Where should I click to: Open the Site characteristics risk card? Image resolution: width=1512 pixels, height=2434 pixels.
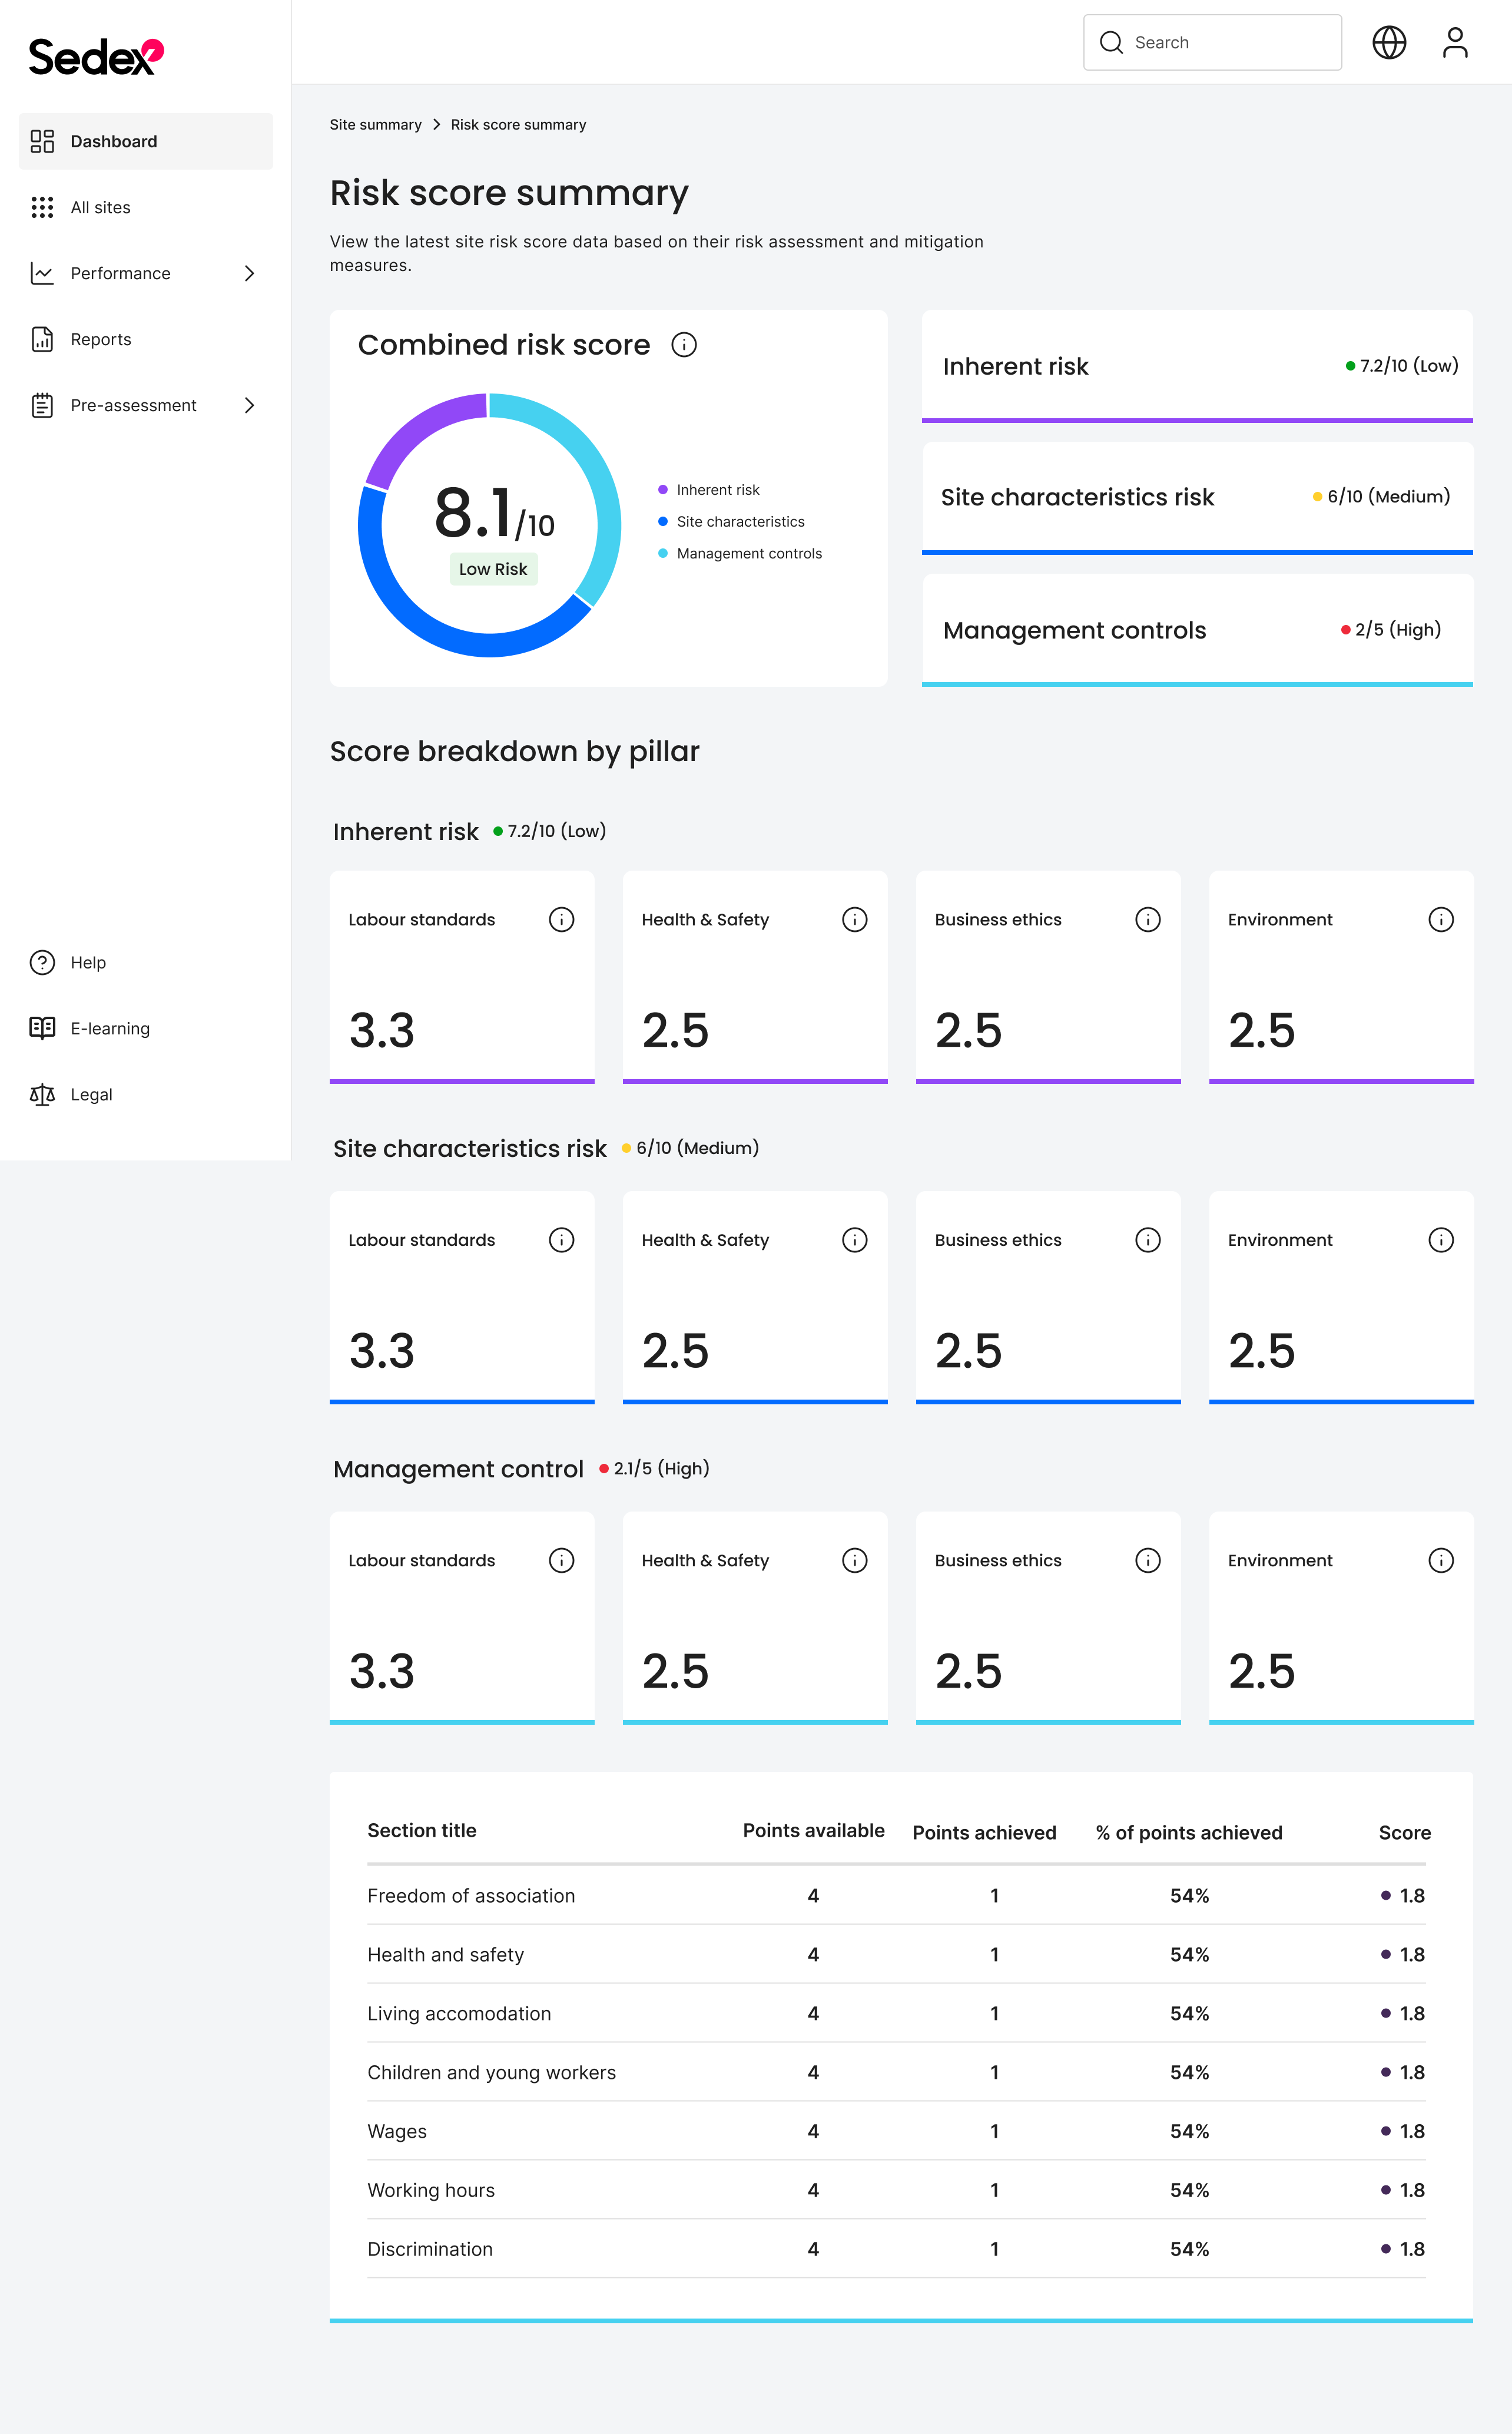1196,497
